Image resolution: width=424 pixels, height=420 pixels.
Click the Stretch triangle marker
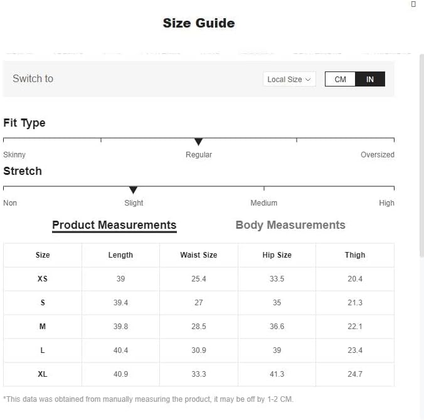pos(133,190)
